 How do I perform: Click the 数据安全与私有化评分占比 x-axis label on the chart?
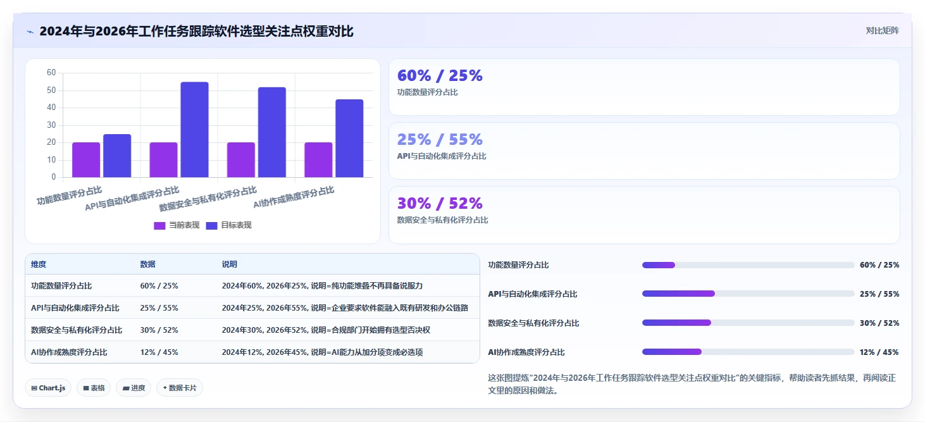[x=208, y=199]
